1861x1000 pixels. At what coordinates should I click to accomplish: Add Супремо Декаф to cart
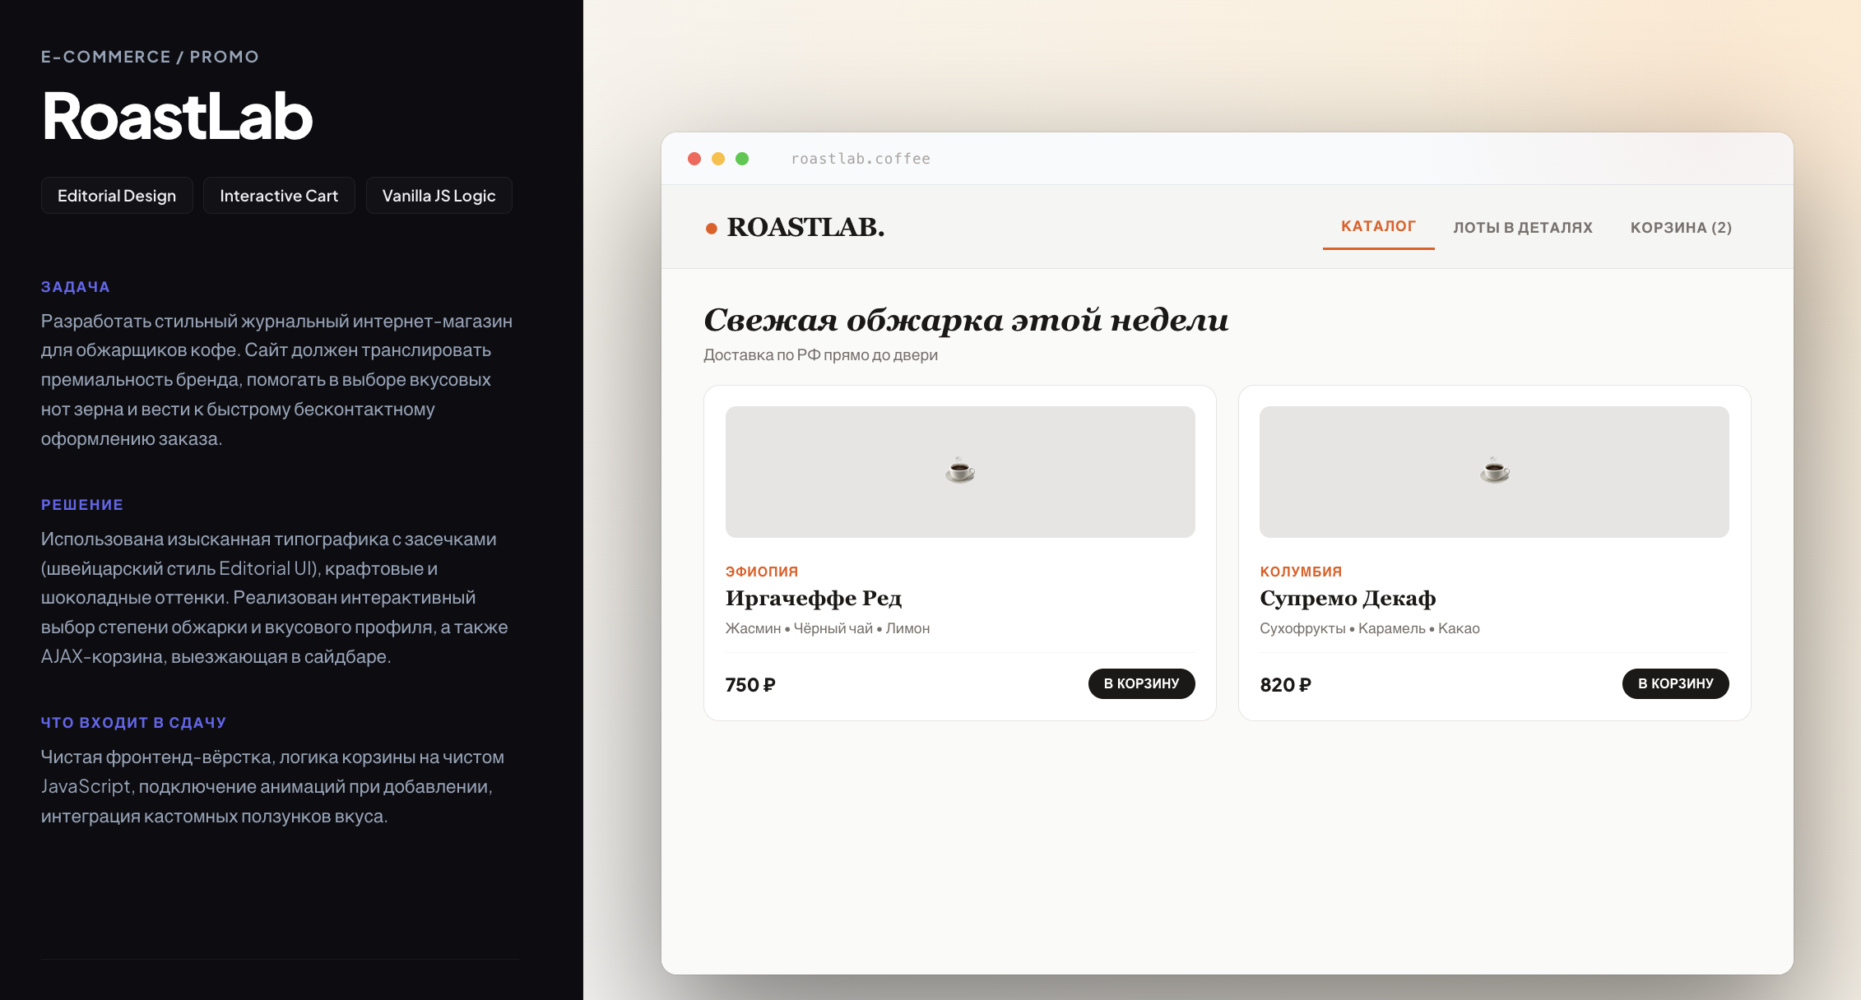tap(1675, 683)
